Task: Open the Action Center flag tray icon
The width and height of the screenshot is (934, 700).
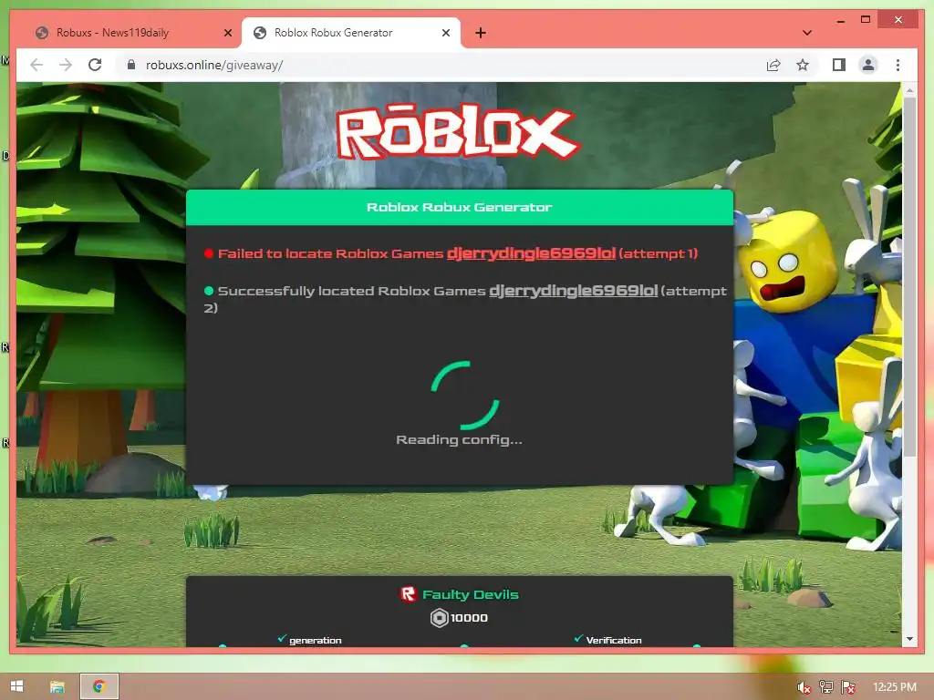Action: coord(848,687)
